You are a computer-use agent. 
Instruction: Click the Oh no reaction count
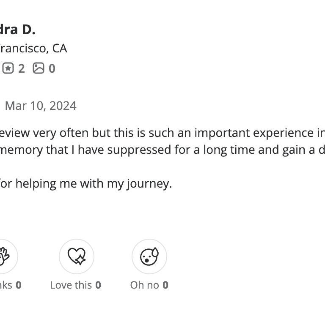coord(165,285)
